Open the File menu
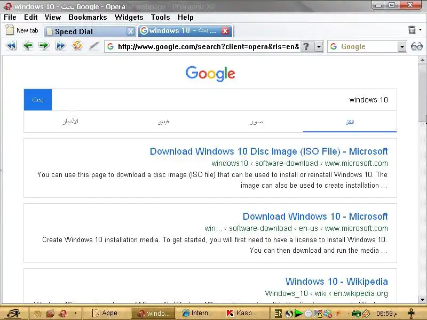This screenshot has width=427, height=320. click(x=10, y=17)
